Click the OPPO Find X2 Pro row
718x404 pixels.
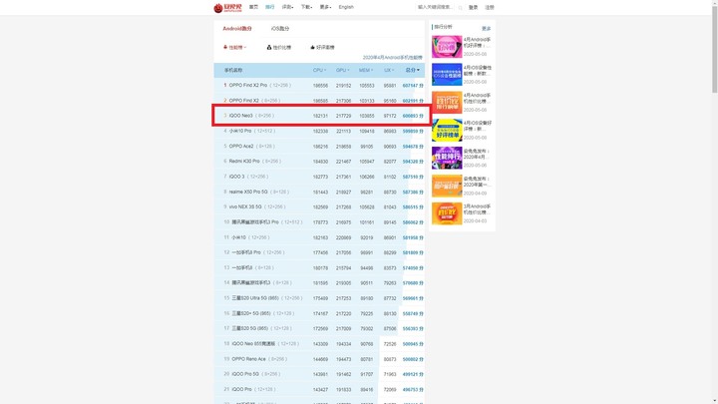pyautogui.click(x=319, y=85)
